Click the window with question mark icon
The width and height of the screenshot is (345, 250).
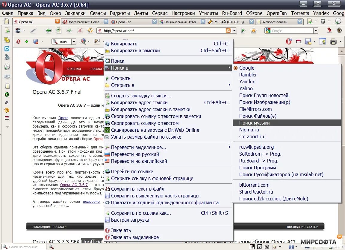click(x=322, y=42)
